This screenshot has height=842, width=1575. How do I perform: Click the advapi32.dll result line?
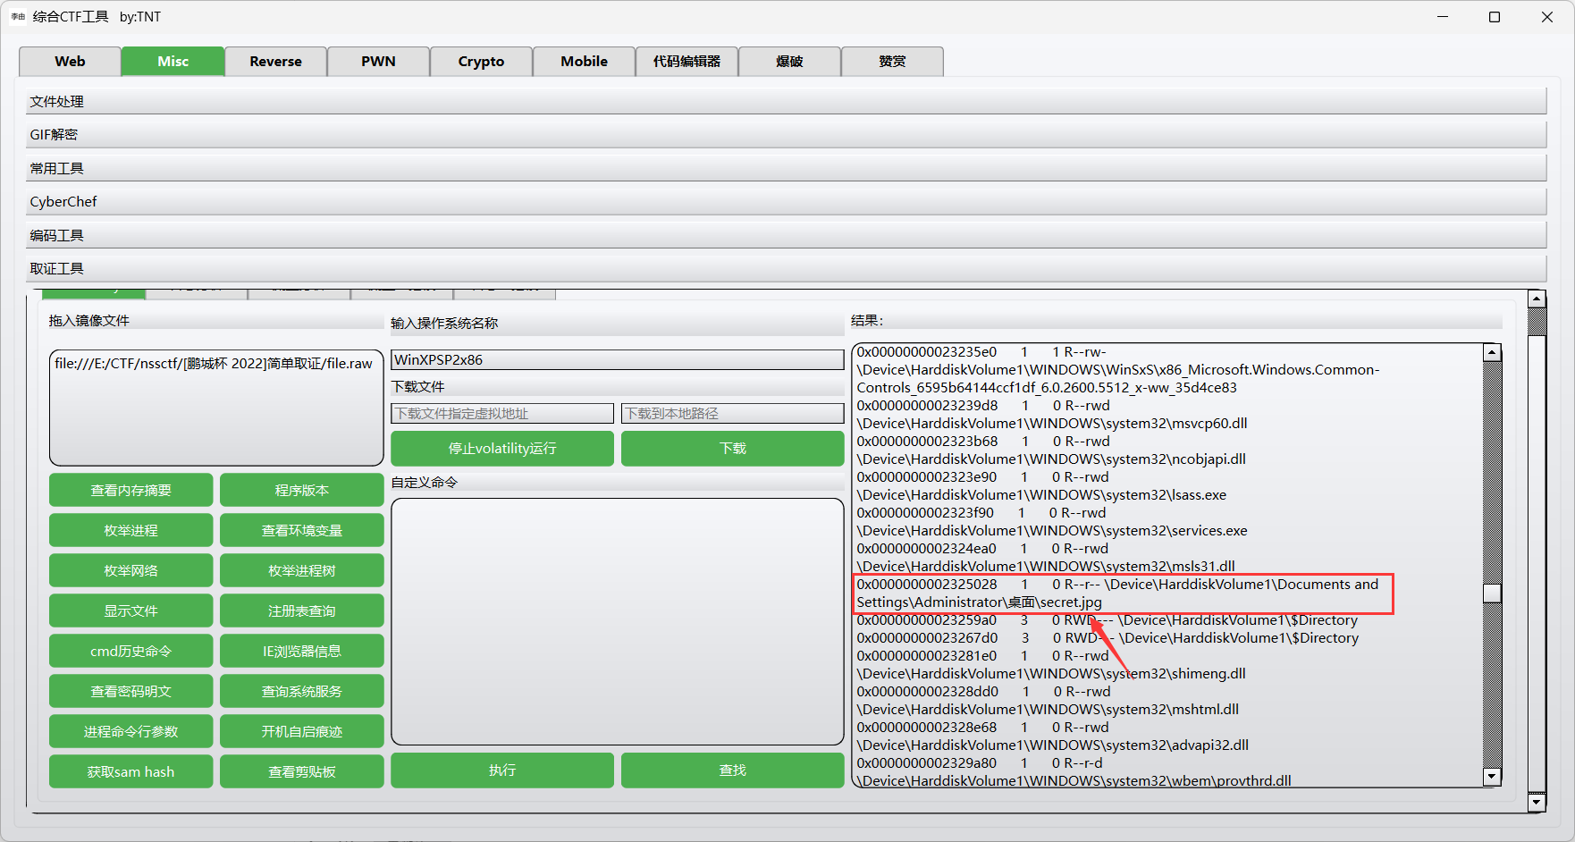click(1053, 745)
